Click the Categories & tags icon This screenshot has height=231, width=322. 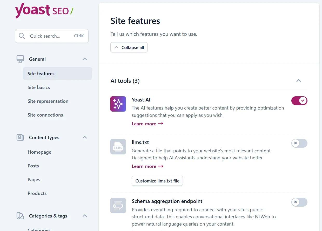[x=20, y=216]
